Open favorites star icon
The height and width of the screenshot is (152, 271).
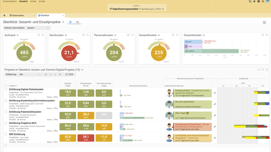(254, 2)
